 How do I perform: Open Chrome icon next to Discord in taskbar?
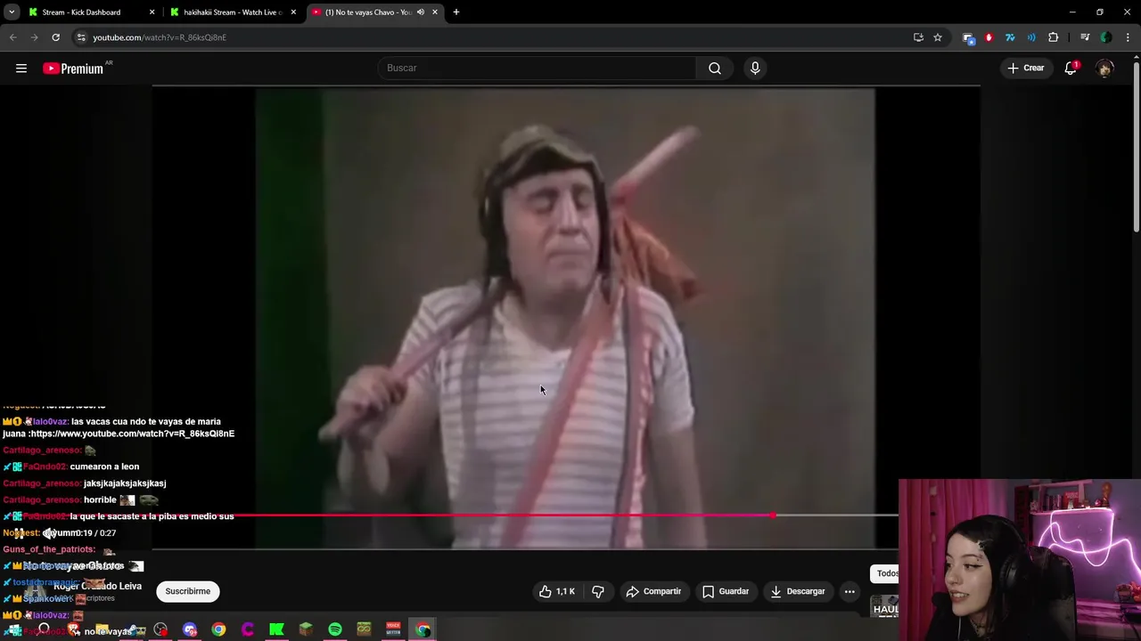click(218, 629)
